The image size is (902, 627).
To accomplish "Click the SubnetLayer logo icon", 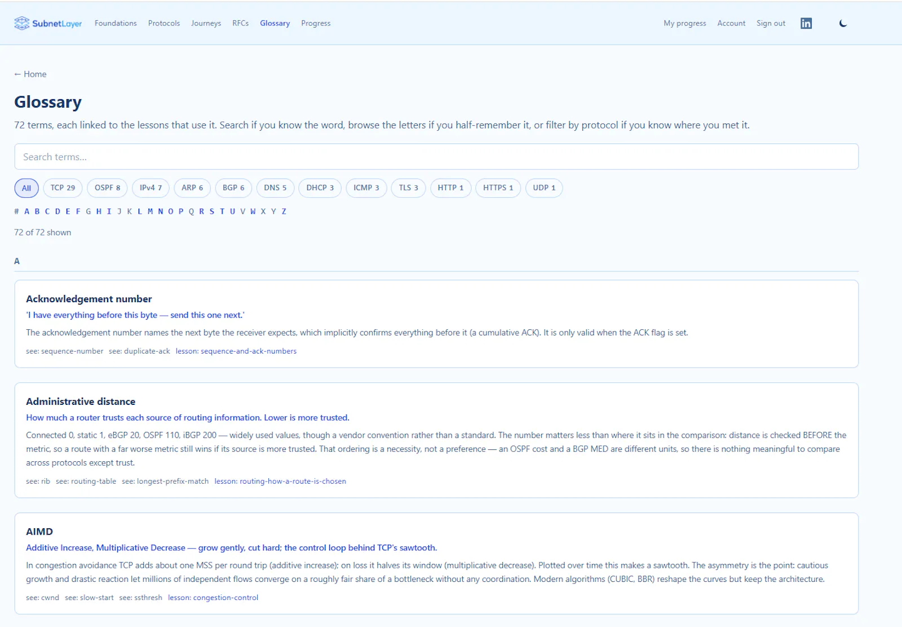I will coord(21,23).
